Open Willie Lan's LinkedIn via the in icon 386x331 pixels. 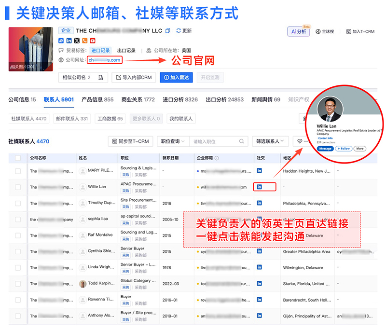pos(260,187)
